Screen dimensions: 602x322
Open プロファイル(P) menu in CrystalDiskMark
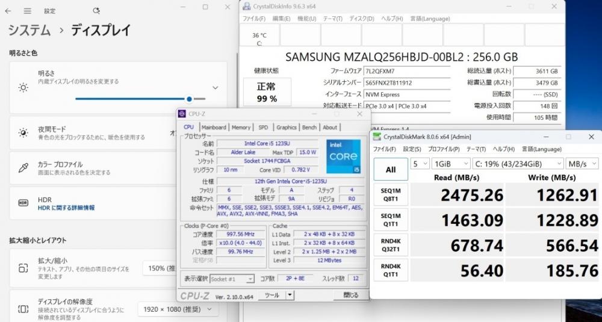point(444,149)
